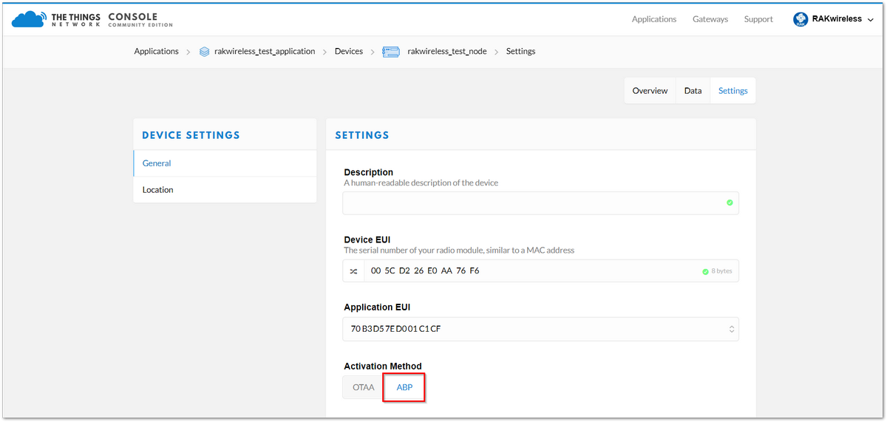This screenshot has width=887, height=422.
Task: Switch to the Settings tab
Action: pyautogui.click(x=733, y=91)
